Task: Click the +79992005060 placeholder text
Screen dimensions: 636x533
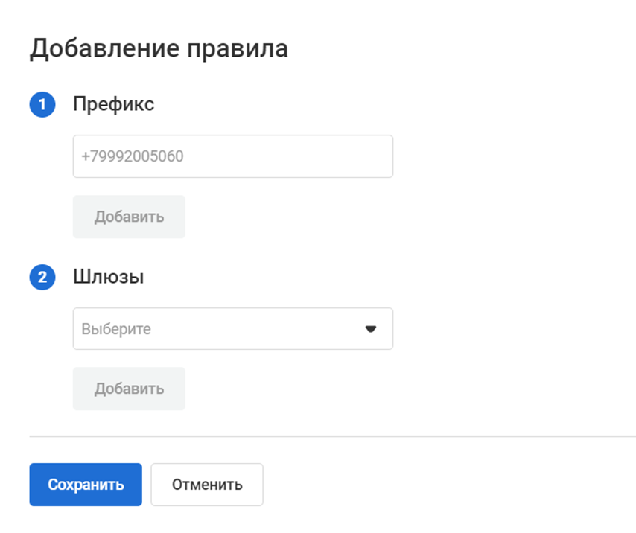Action: click(x=133, y=157)
